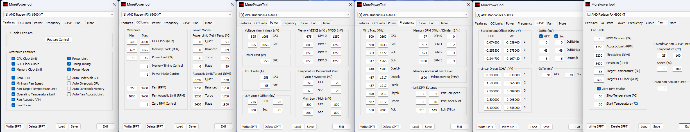Click Exit button in Features window
690x132 pixels.
coord(105,126)
